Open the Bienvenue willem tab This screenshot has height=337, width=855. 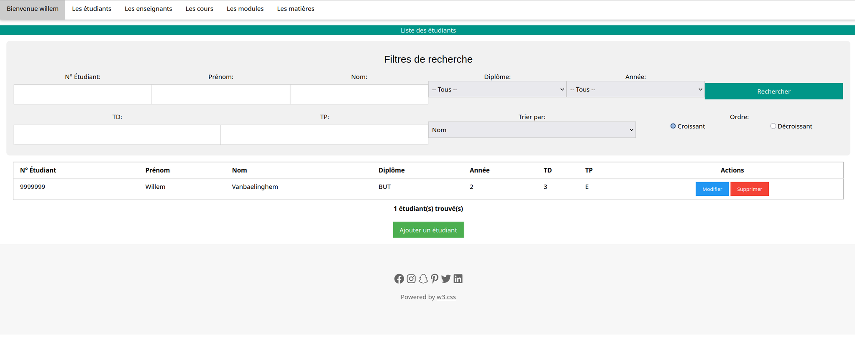[x=33, y=9]
